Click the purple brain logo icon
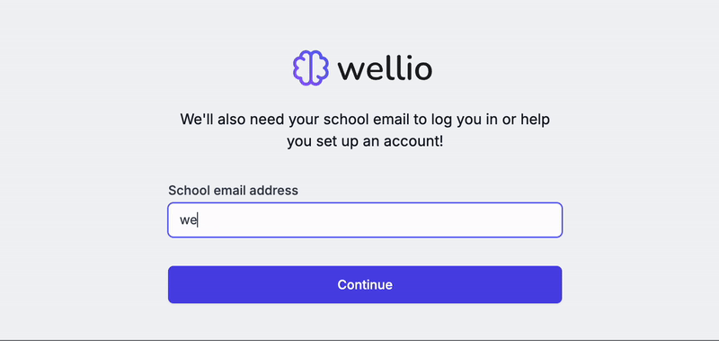The width and height of the screenshot is (719, 341). click(311, 67)
